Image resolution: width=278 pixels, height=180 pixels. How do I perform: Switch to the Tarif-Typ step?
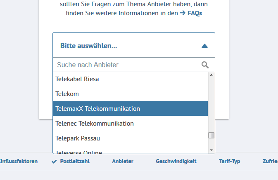click(x=229, y=161)
